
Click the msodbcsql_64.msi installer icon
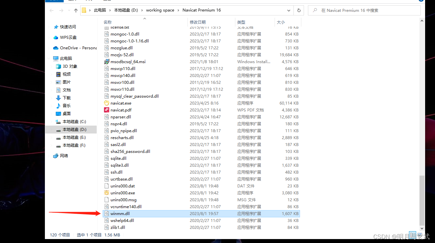click(107, 62)
